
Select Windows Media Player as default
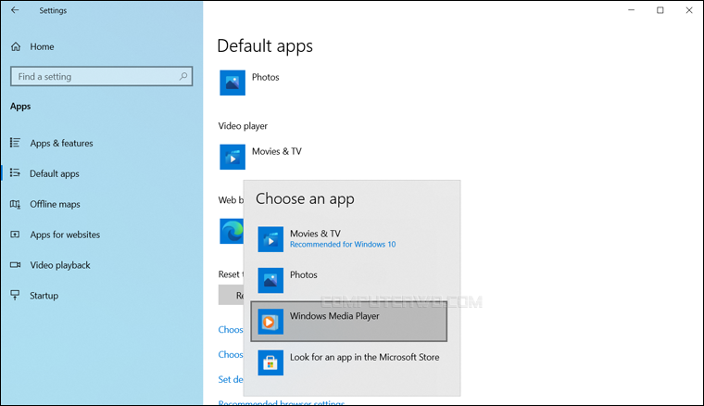click(349, 322)
